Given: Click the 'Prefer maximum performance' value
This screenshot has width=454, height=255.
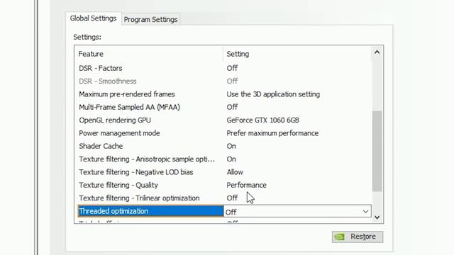Looking at the screenshot, I should pyautogui.click(x=272, y=133).
